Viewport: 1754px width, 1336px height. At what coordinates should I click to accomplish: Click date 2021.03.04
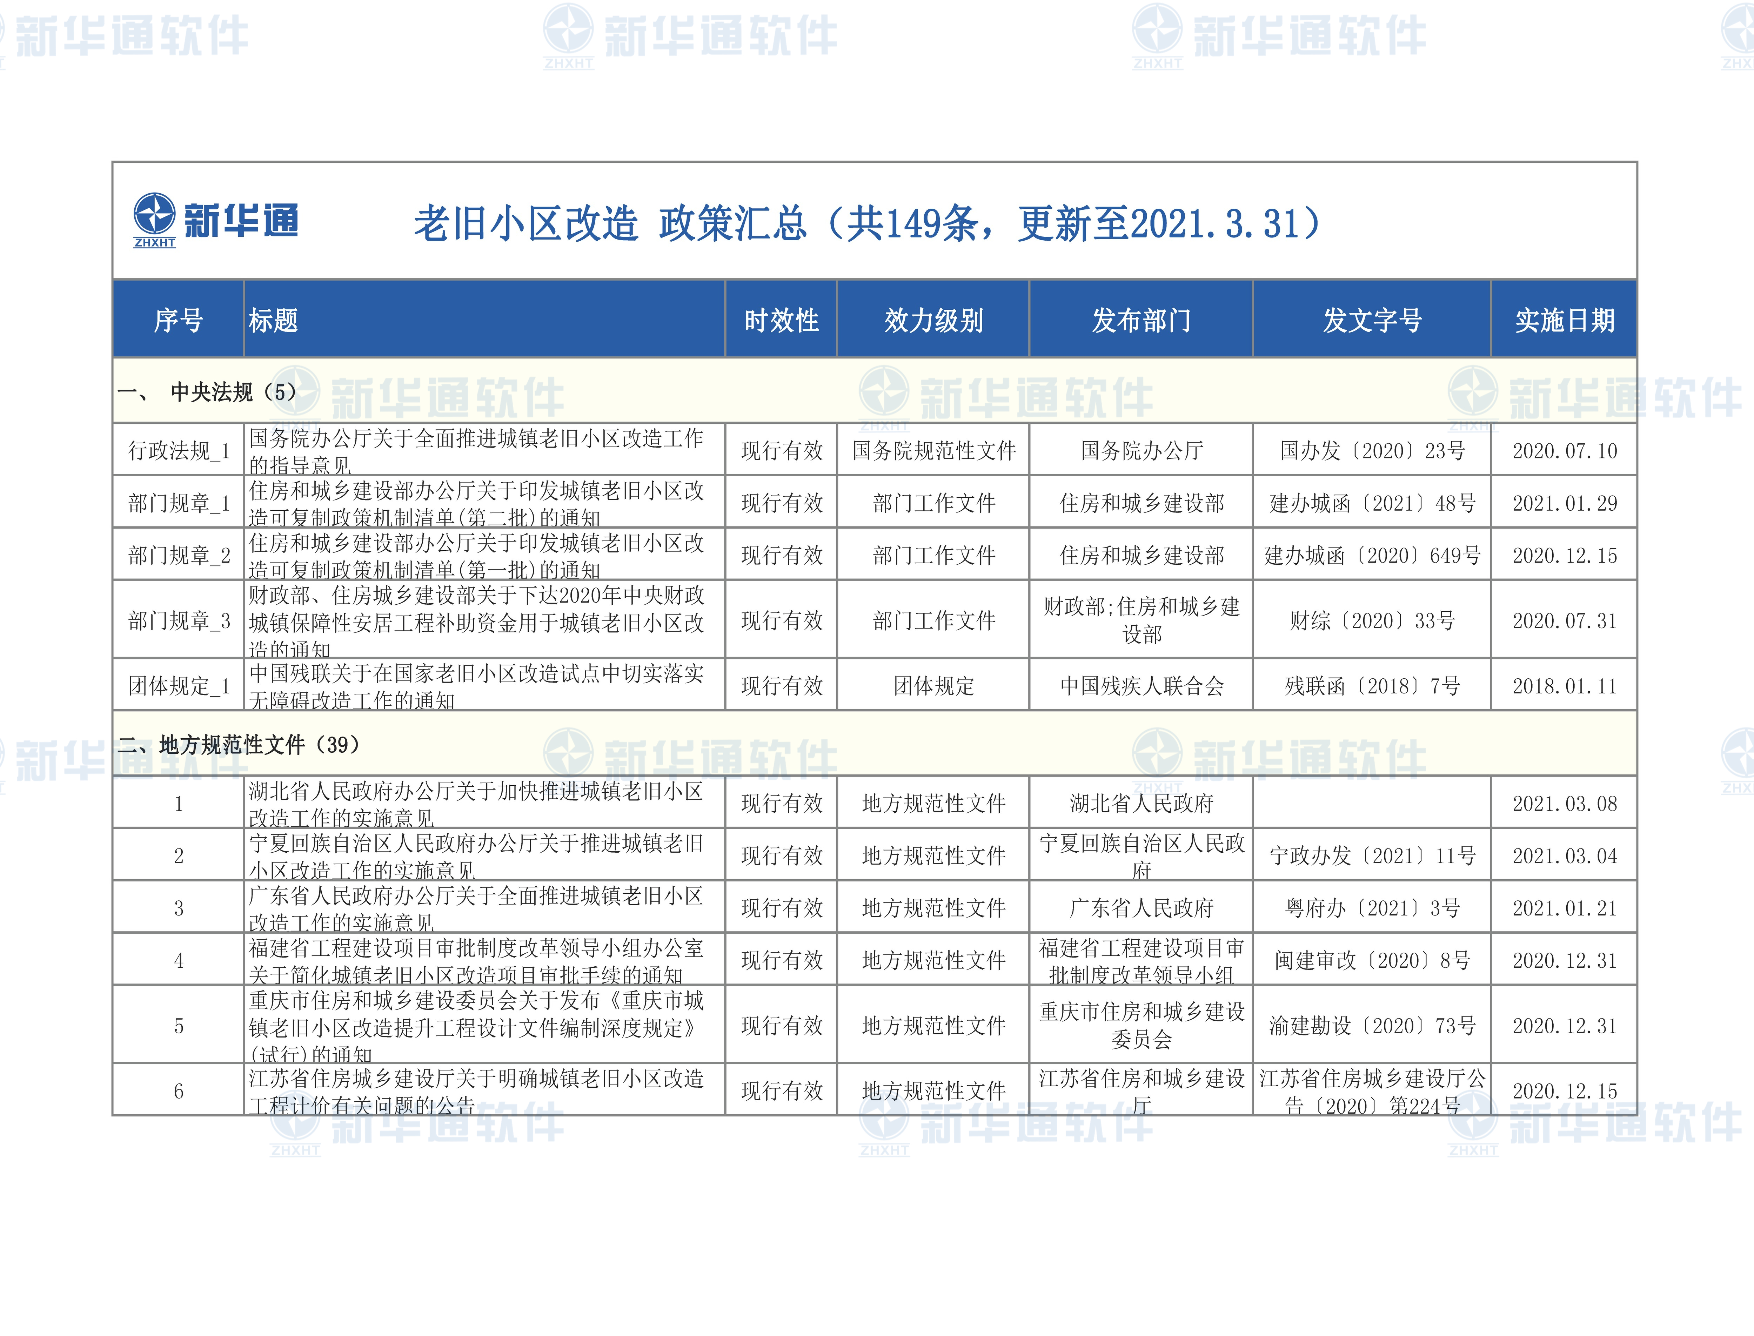click(1565, 857)
